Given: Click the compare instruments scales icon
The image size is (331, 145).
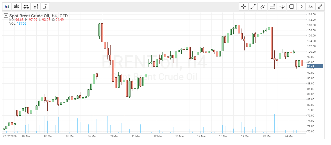Looking at the screenshot, I should pyautogui.click(x=26, y=7).
